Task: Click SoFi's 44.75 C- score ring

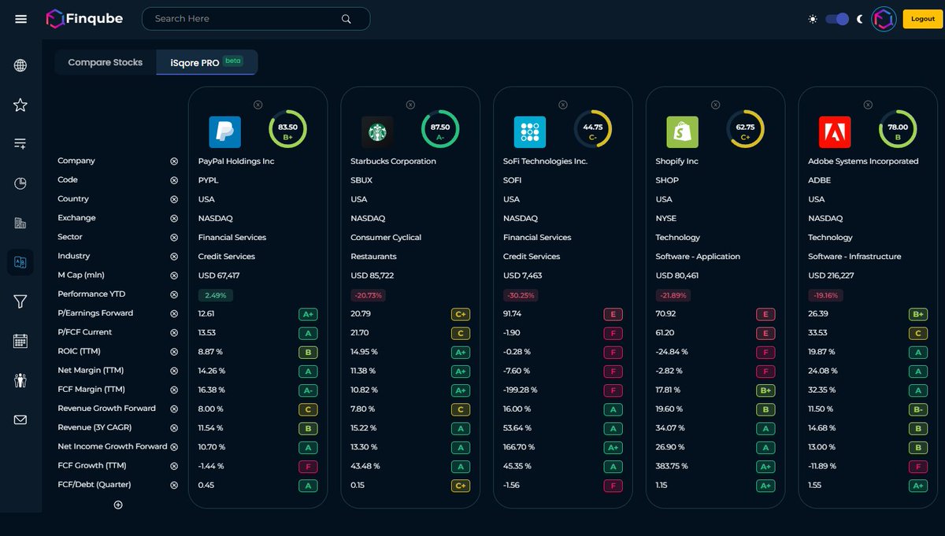Action: (592, 129)
